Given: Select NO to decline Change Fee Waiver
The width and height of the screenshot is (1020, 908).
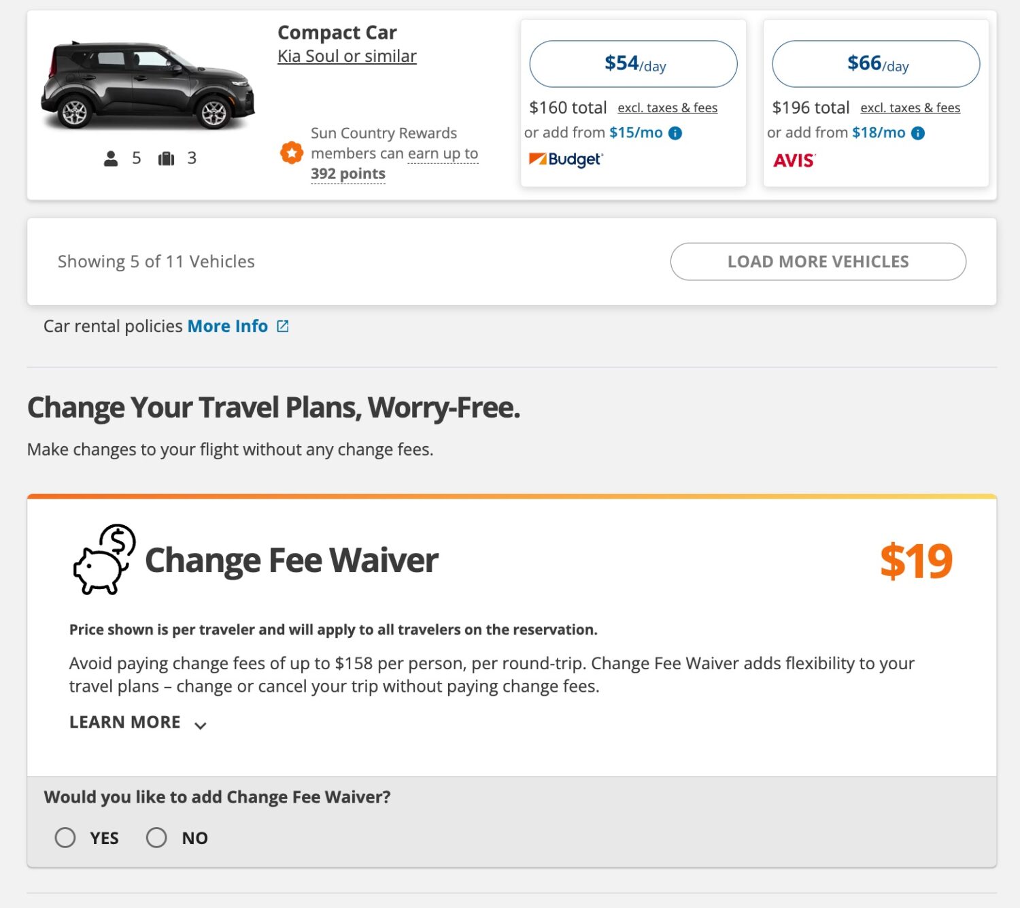Looking at the screenshot, I should pos(157,837).
